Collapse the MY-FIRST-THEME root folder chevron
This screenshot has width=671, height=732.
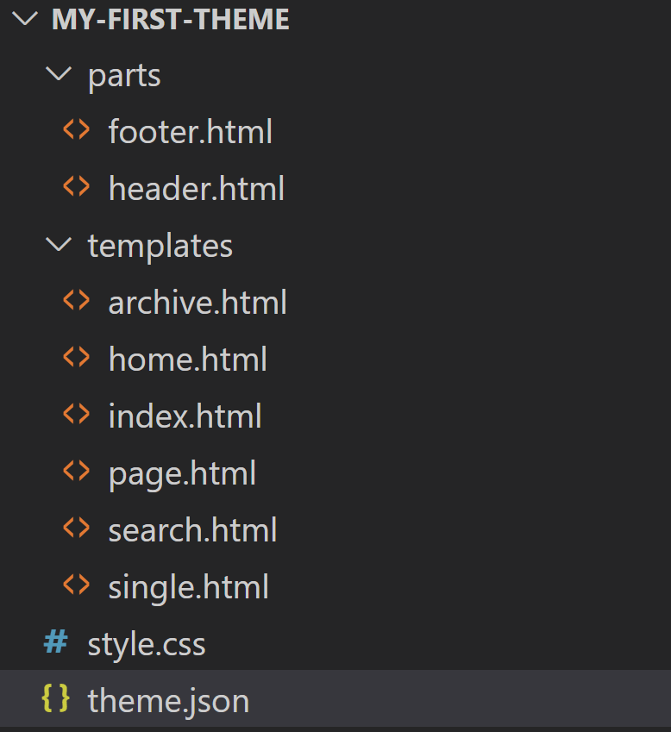[x=24, y=18]
